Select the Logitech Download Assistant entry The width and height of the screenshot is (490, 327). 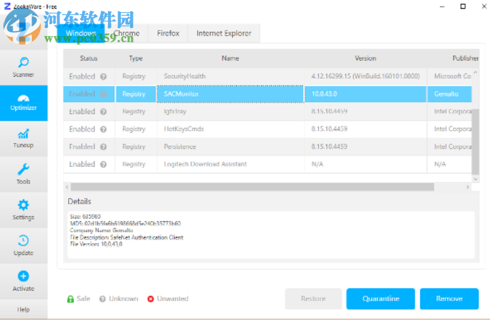tap(230, 164)
